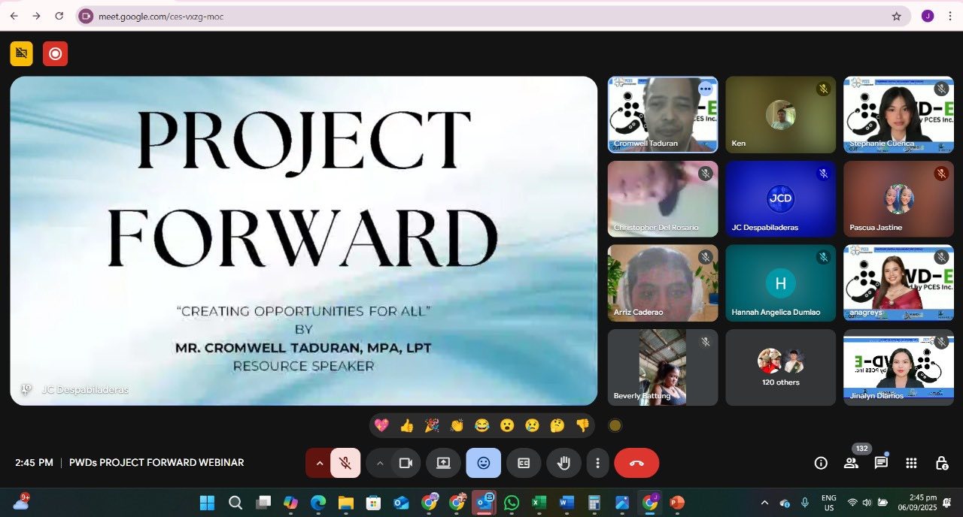
Task: Toggle closed captions
Action: point(524,463)
